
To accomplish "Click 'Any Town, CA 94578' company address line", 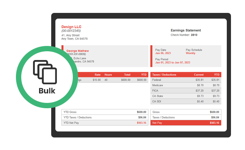I will [x=74, y=39].
